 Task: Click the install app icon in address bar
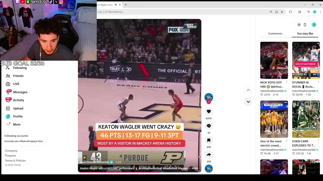(x=277, y=12)
